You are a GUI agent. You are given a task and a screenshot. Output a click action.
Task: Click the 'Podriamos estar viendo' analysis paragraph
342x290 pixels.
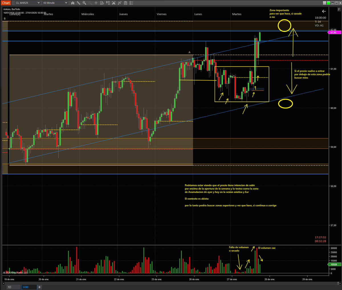(222, 188)
